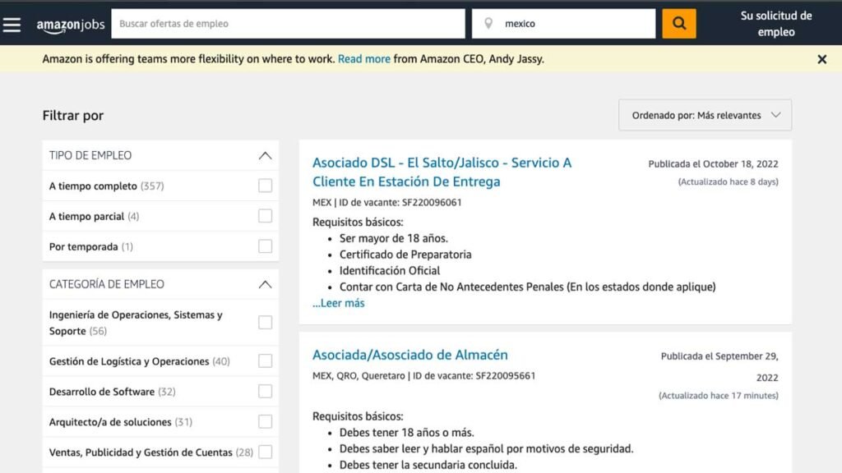Focus the 'Buscar ofertas de empleo' search field
The image size is (842, 473).
pyautogui.click(x=288, y=24)
